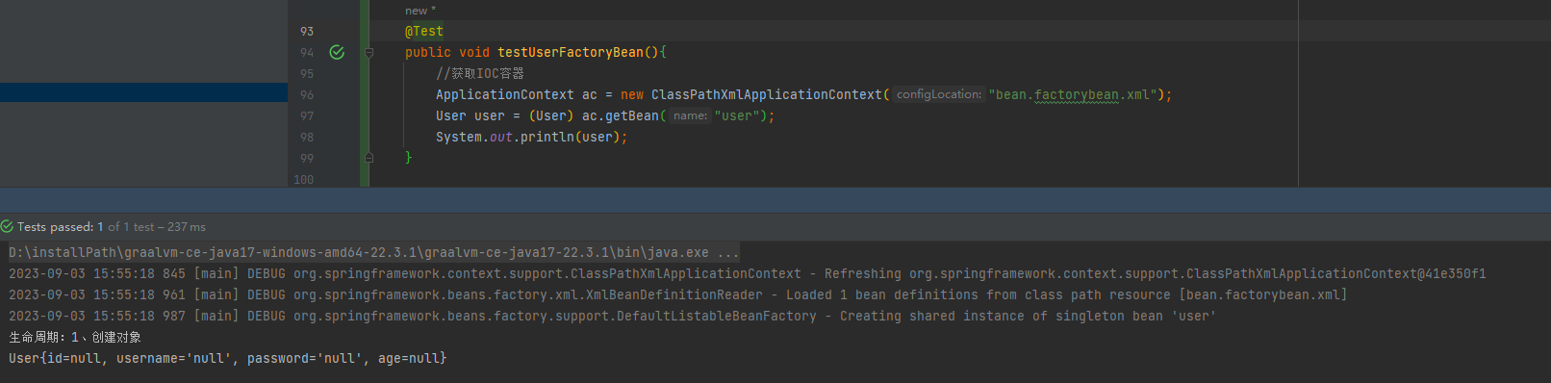Click ClassPathXmlApplicationContext class name
1551x383 pixels.
point(767,94)
